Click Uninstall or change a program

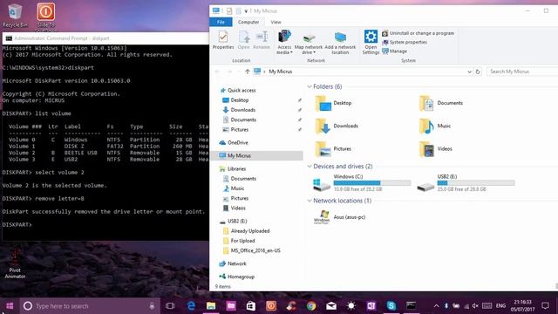point(418,33)
